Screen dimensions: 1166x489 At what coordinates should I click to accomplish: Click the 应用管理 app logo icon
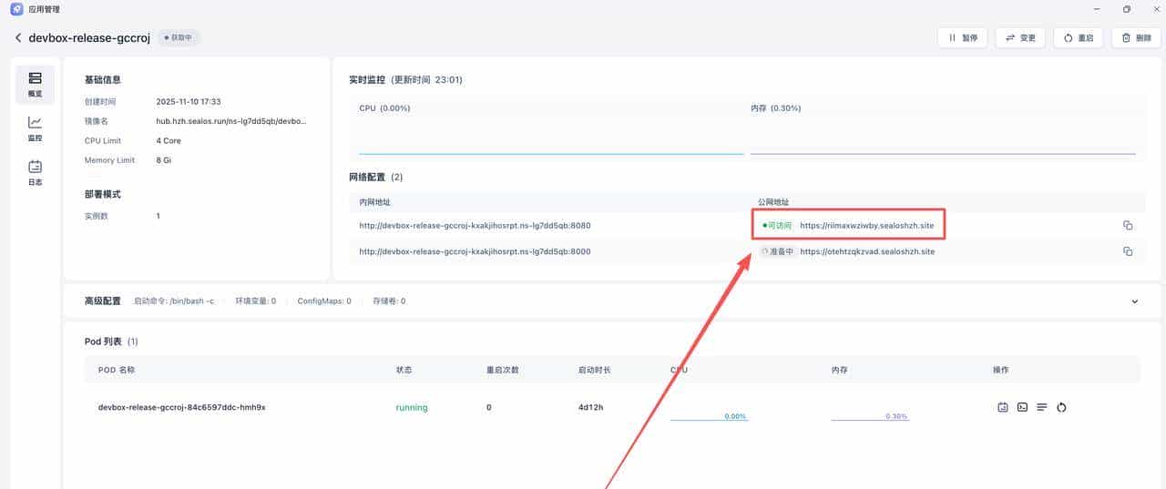16,9
